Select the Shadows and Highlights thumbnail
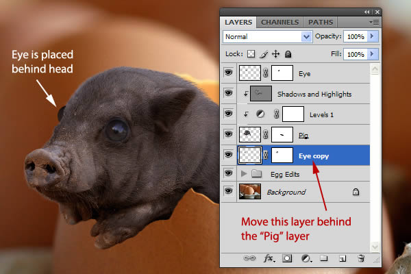Screen dimensions: 411x274 [261, 93]
